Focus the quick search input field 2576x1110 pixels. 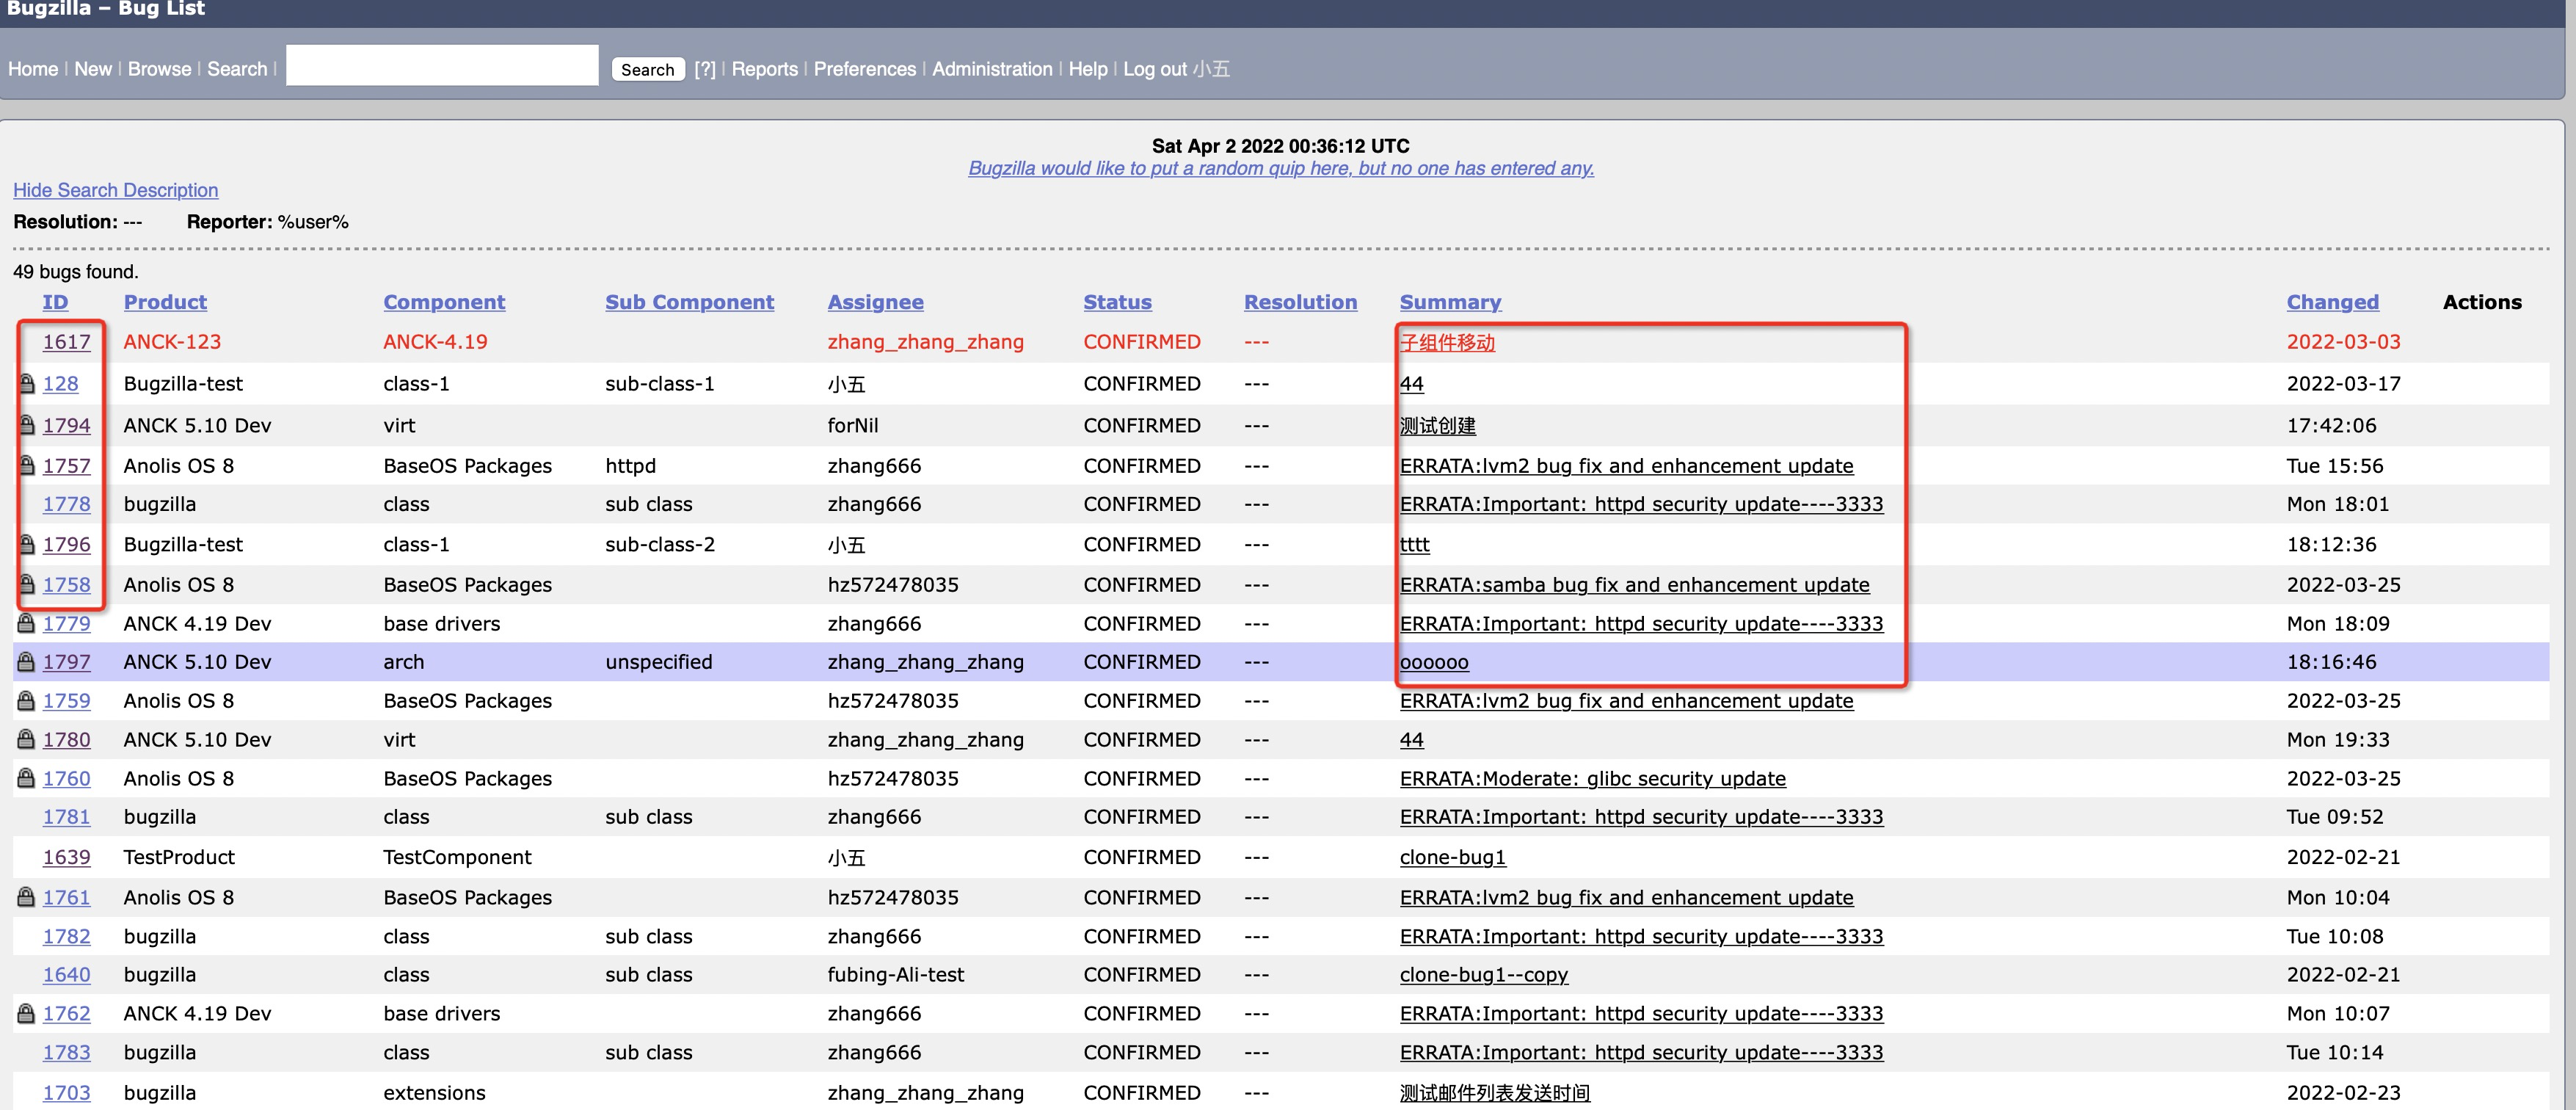(x=442, y=65)
